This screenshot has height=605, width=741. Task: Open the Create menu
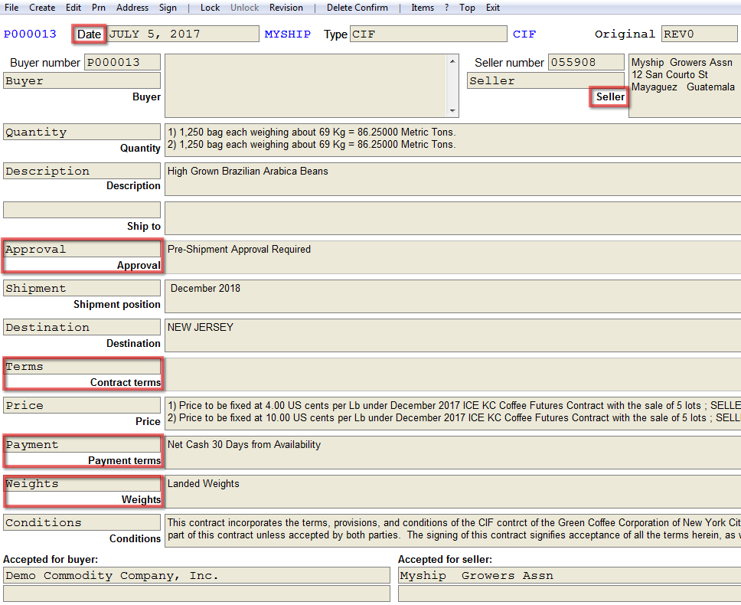pyautogui.click(x=42, y=8)
